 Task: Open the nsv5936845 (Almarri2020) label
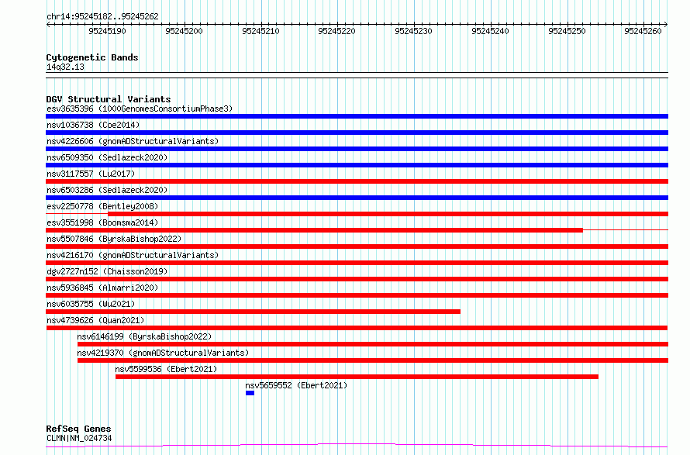pos(102,288)
